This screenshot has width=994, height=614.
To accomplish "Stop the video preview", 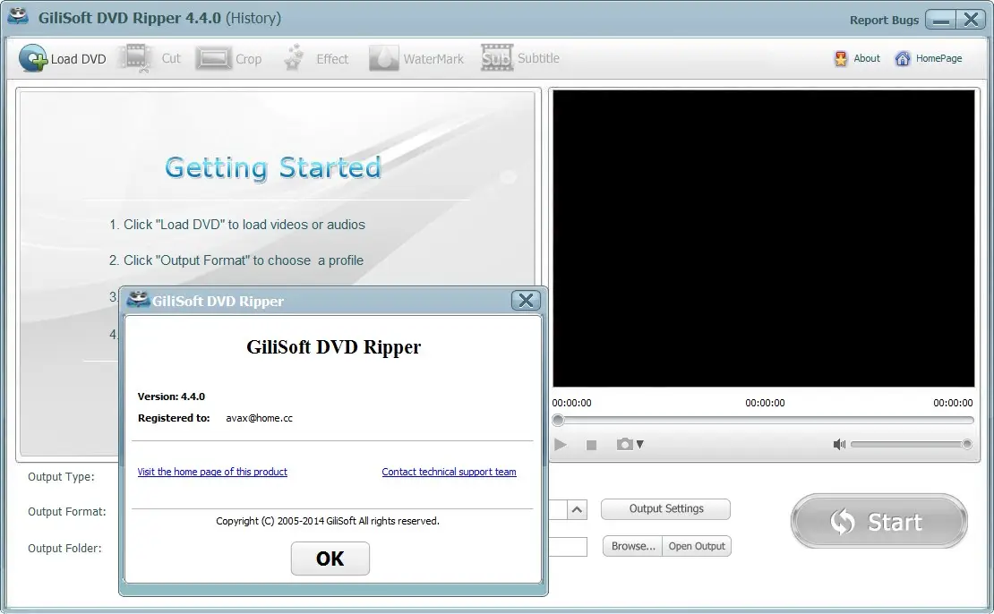I will 591,445.
